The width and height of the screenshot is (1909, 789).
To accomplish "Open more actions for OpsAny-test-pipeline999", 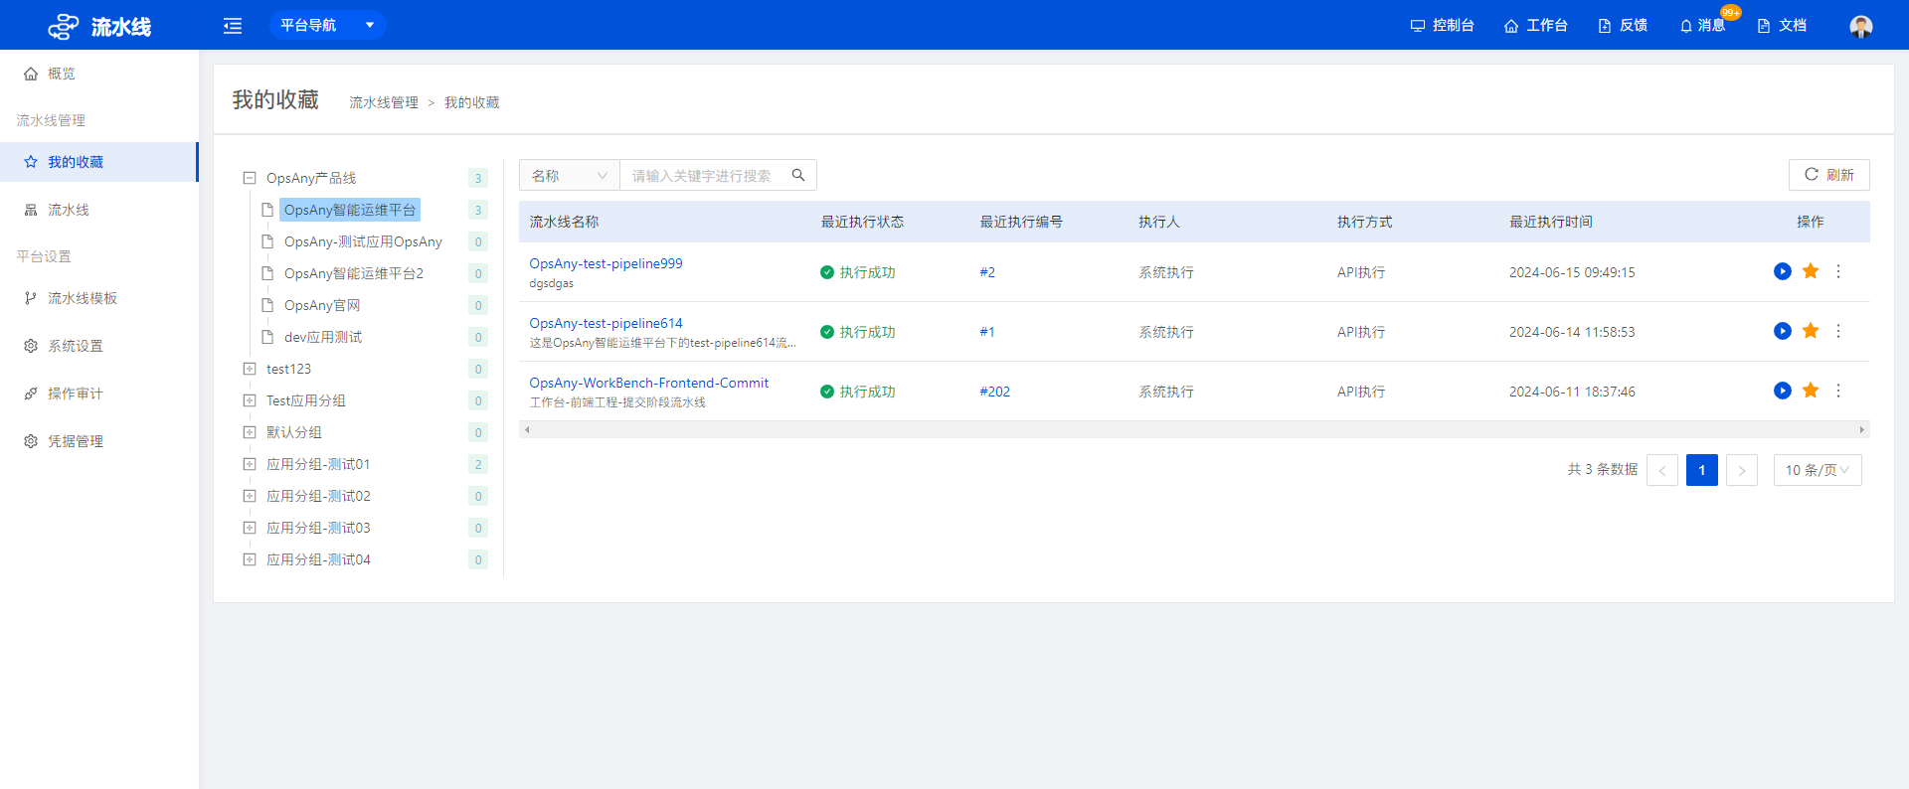I will tap(1838, 271).
